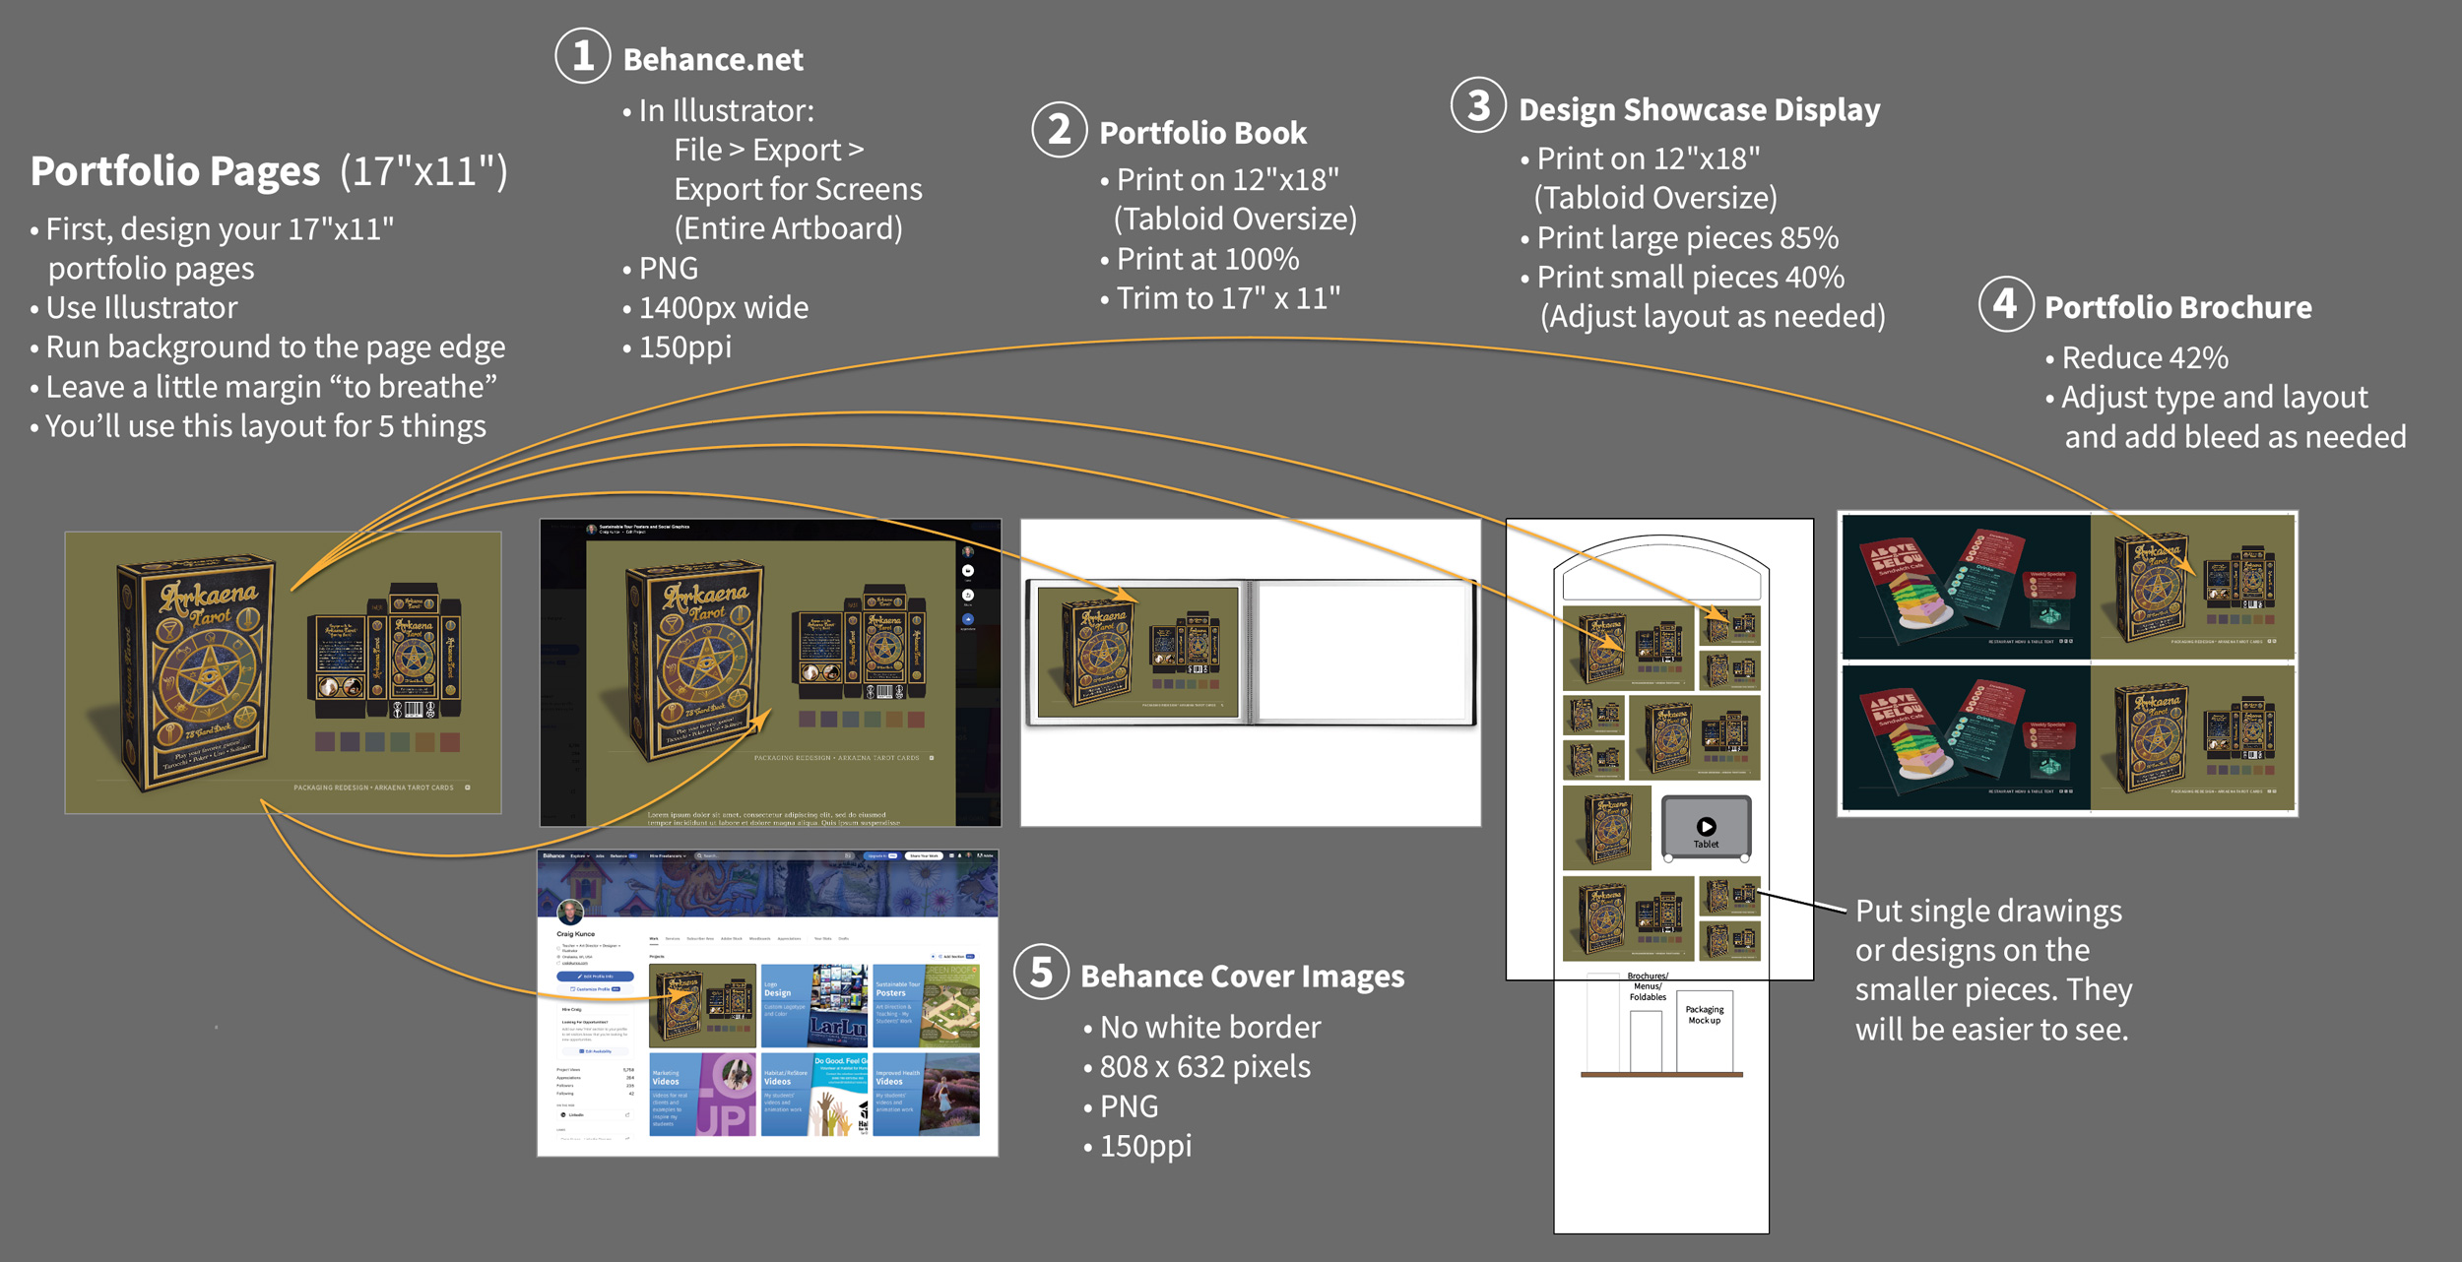Click the Share Your Work button
The image size is (2462, 1262).
pos(924,855)
